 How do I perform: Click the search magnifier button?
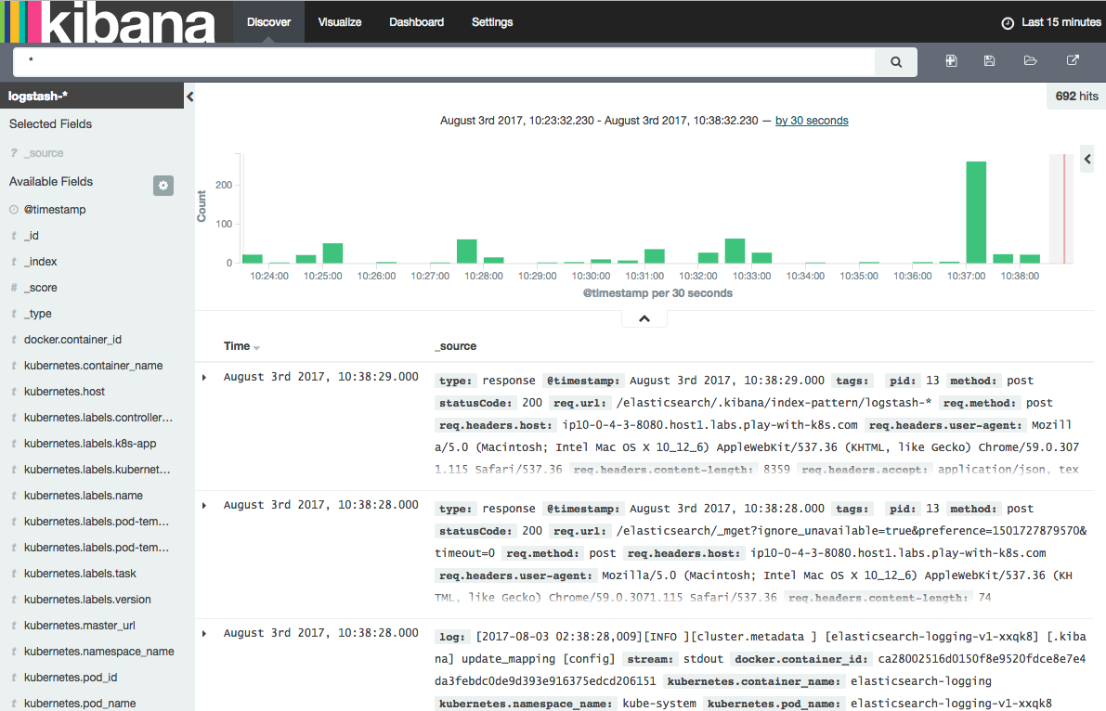pos(896,62)
